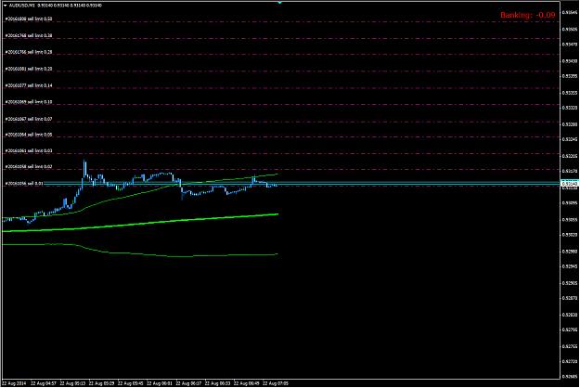
Task: Select the sell limit 0.38 order label
Action: click(x=29, y=35)
